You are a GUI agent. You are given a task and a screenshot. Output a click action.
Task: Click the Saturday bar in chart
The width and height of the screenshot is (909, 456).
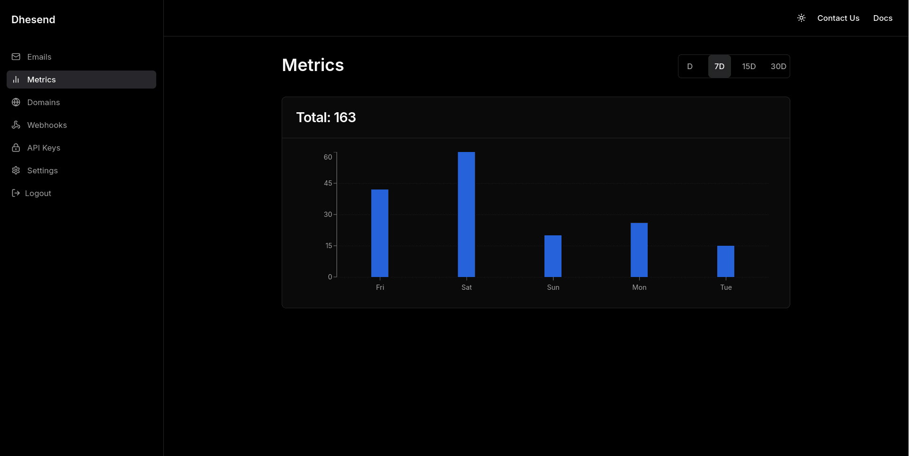tap(466, 215)
